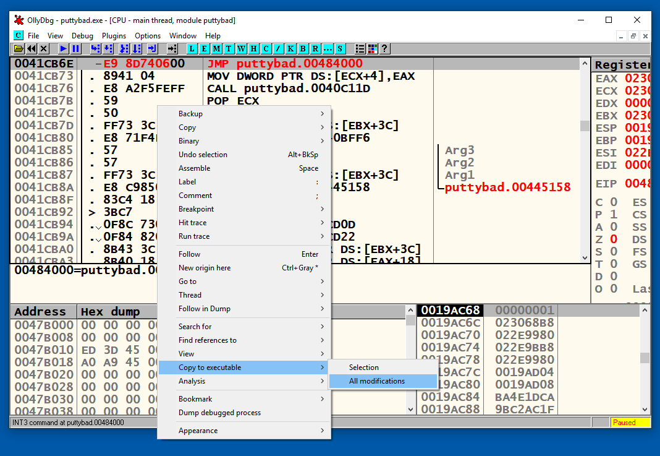The width and height of the screenshot is (660, 456).
Task: Select All modifications in submenu
Action: coord(377,381)
